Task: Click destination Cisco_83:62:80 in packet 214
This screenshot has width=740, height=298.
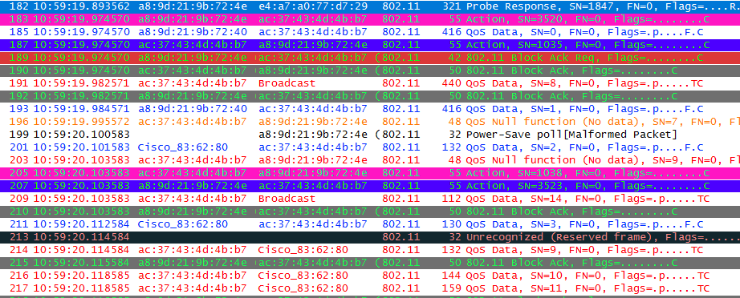Action: click(x=303, y=249)
